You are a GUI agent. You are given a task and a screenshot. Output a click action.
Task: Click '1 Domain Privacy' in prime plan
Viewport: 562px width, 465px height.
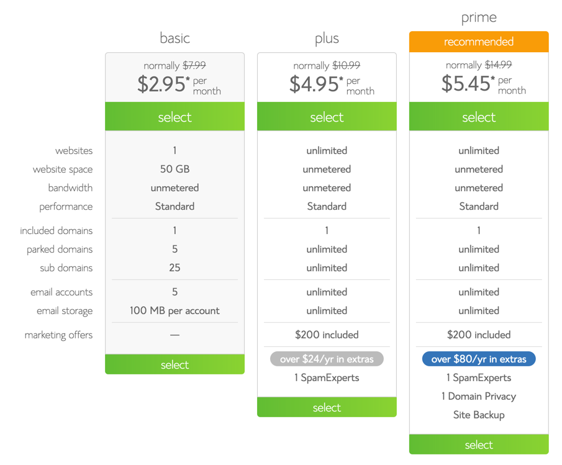479,396
